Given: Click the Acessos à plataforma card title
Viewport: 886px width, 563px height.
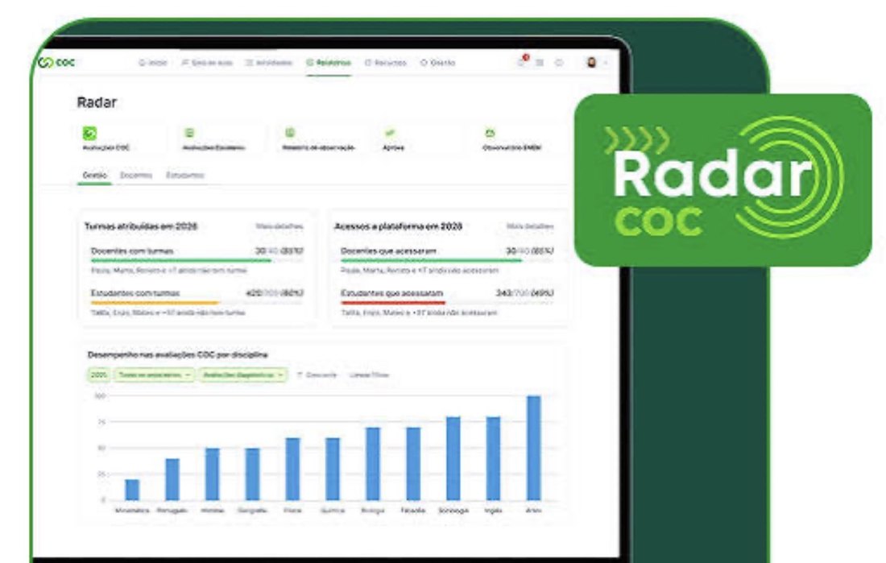Looking at the screenshot, I should pyautogui.click(x=399, y=226).
